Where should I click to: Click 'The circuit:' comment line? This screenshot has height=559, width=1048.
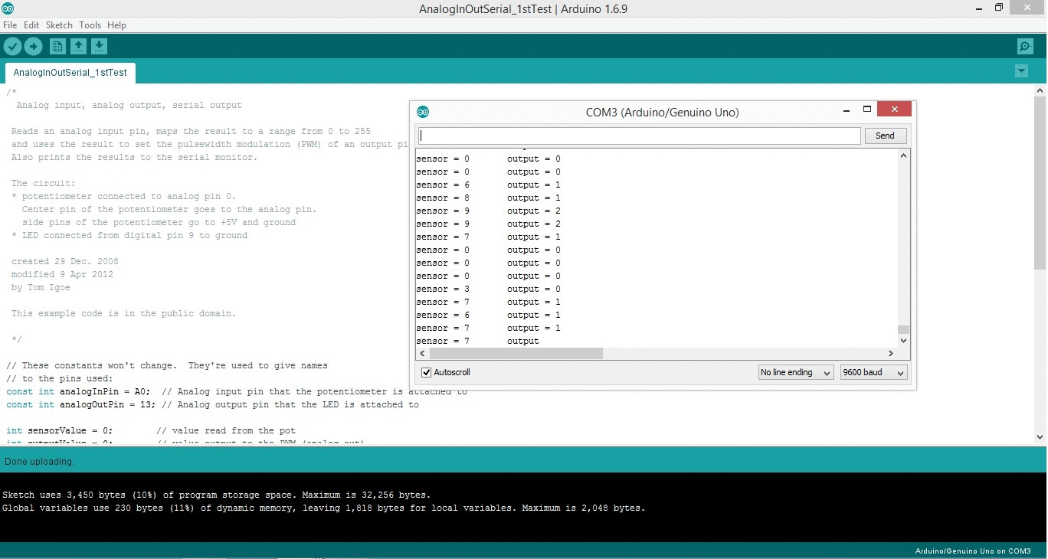point(44,183)
